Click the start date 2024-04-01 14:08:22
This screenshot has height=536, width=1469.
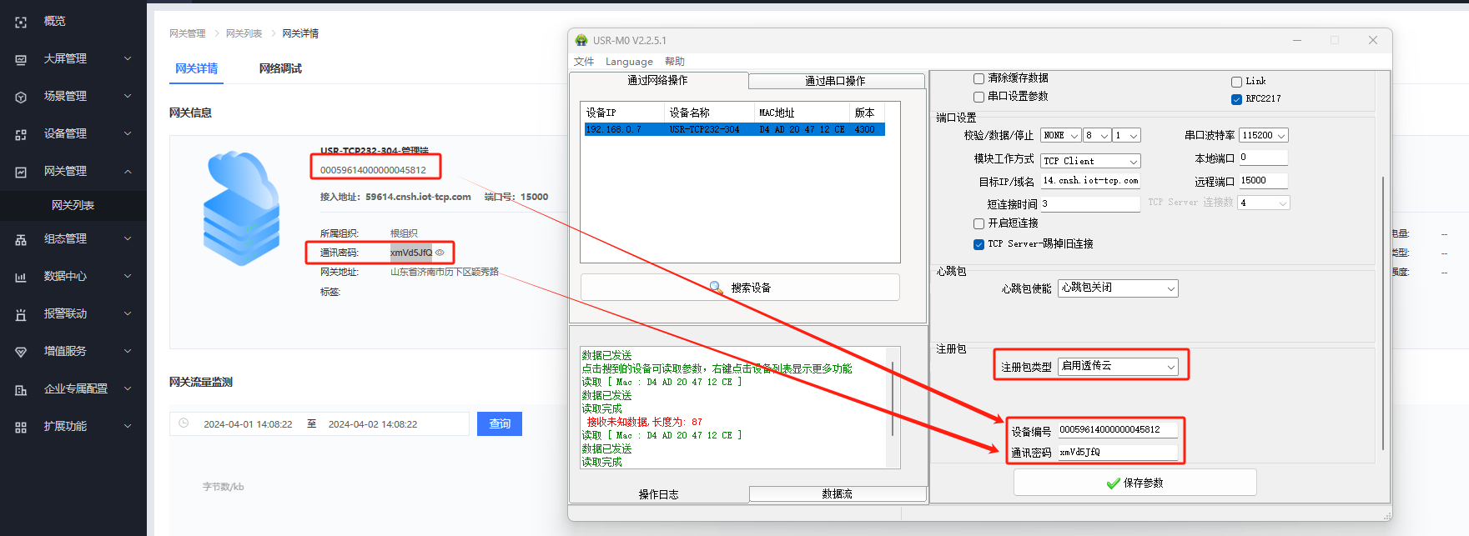point(248,424)
